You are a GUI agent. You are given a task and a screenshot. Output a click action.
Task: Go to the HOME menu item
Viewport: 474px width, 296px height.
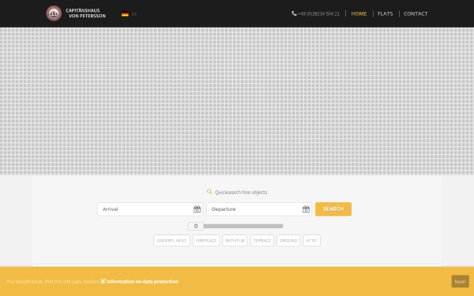[359, 13]
